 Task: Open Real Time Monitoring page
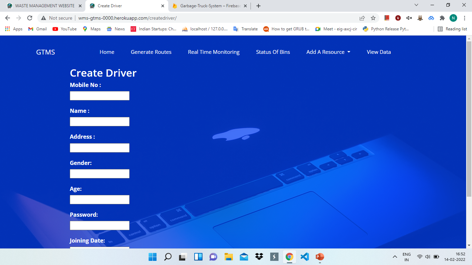(214, 52)
